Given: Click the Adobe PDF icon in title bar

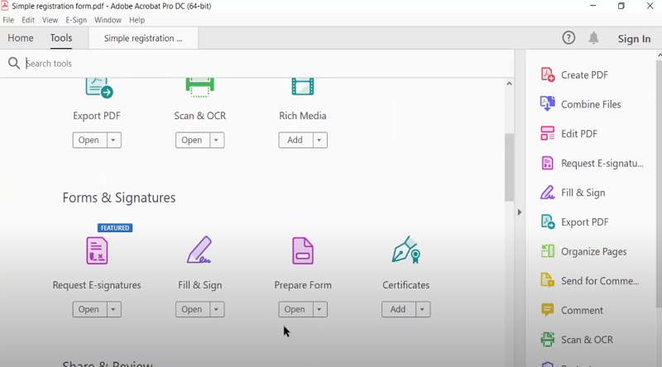Looking at the screenshot, I should 5,6.
